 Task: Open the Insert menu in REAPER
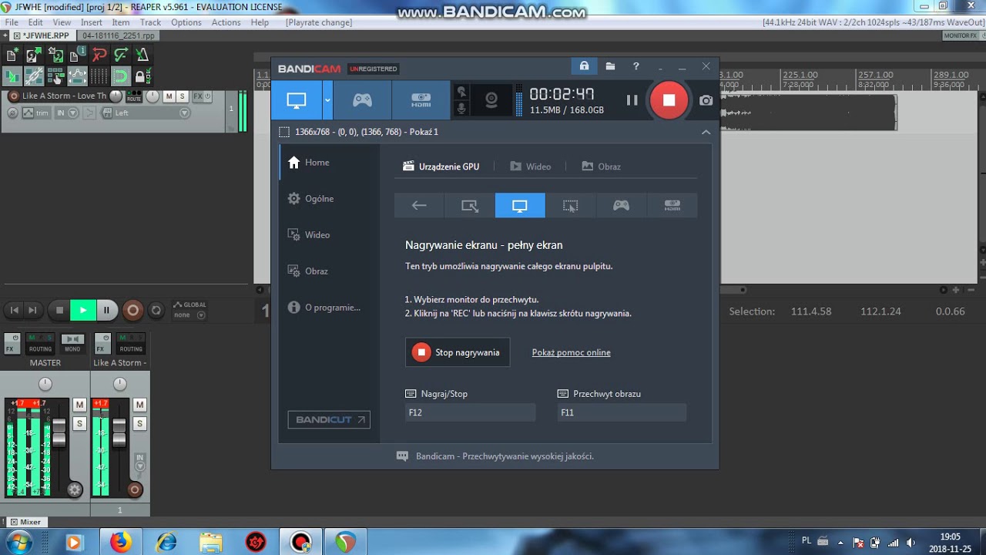click(x=91, y=22)
